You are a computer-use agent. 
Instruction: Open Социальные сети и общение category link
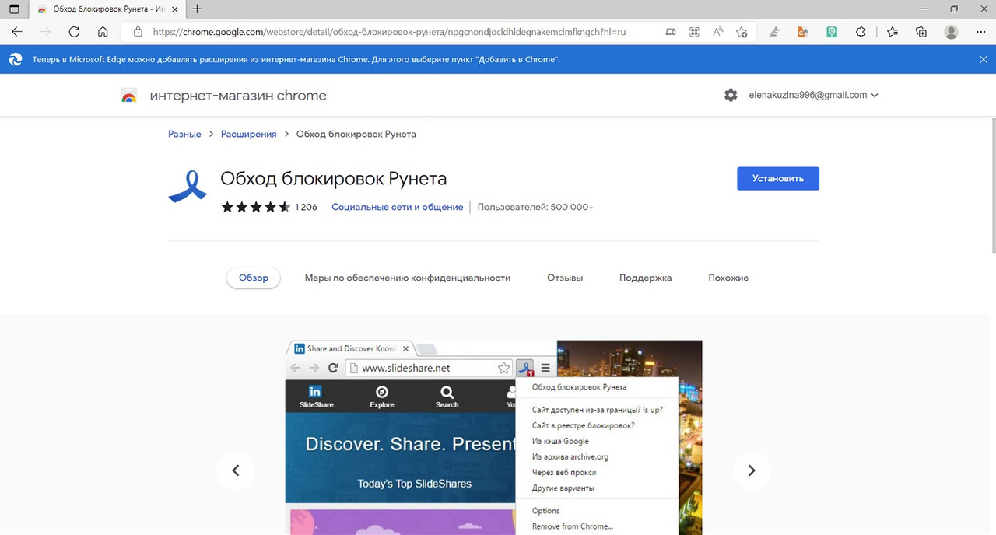397,207
